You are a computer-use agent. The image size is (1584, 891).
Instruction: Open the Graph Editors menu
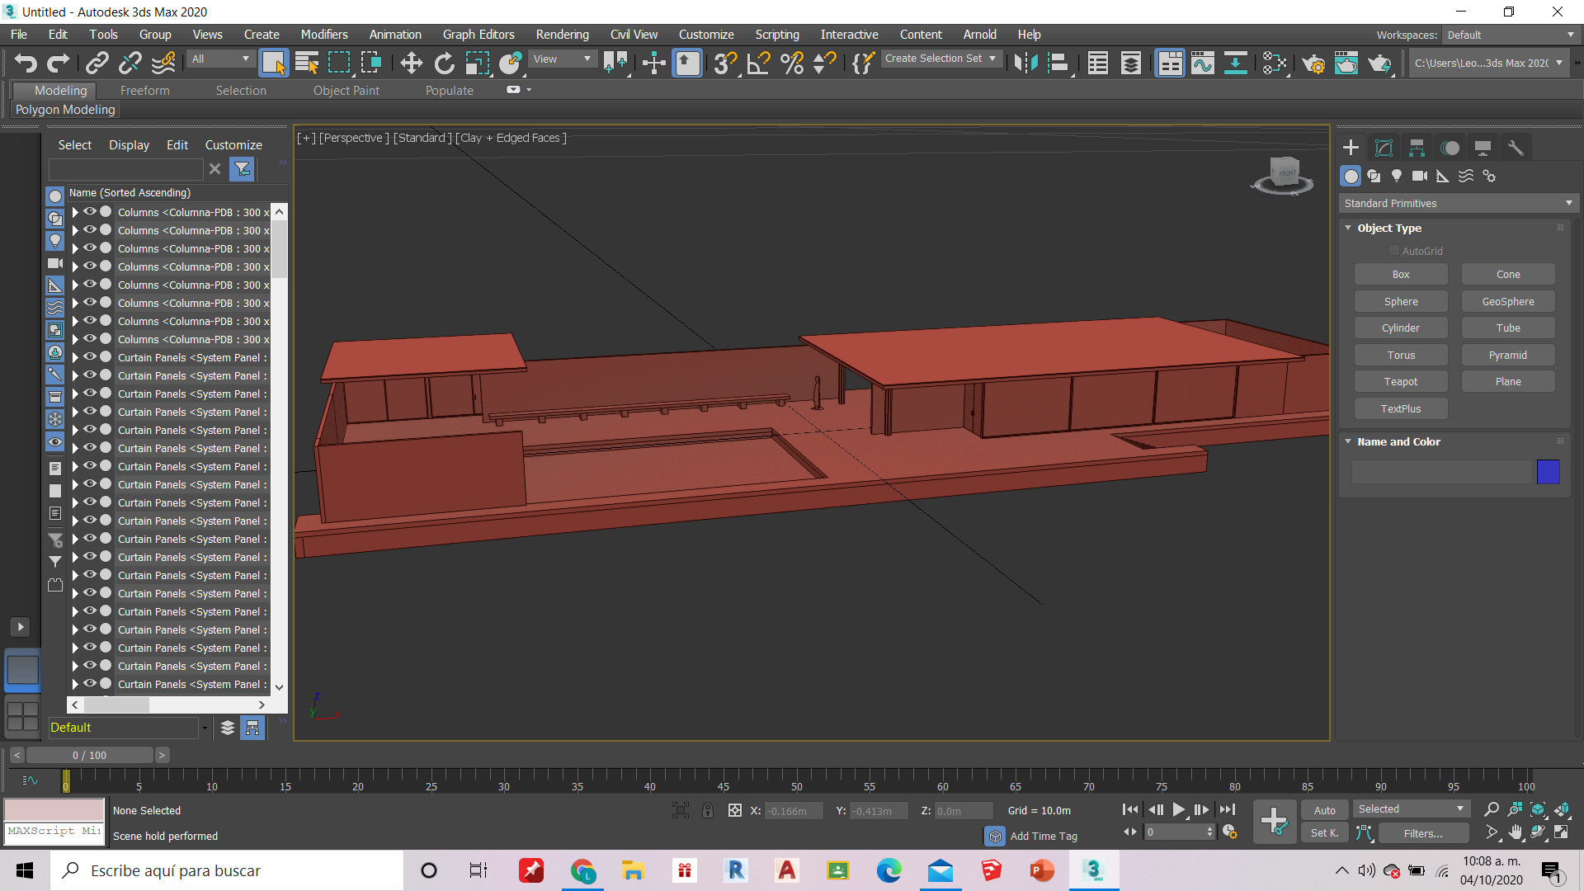[478, 35]
